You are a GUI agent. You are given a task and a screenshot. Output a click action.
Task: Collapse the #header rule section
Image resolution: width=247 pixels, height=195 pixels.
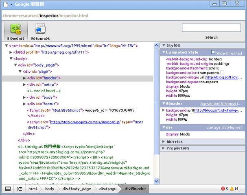[164, 103]
